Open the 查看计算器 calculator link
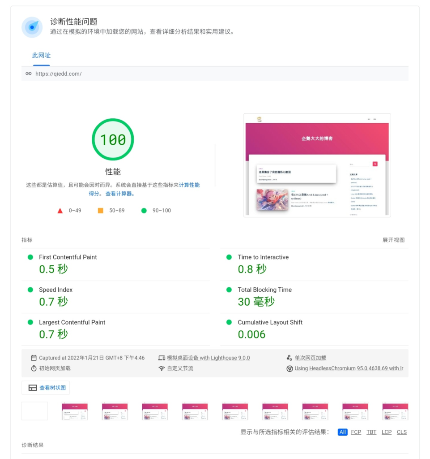This screenshot has height=459, width=430. click(x=120, y=194)
